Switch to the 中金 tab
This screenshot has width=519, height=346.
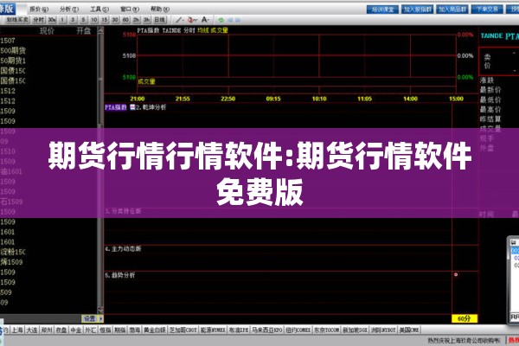[76, 330]
